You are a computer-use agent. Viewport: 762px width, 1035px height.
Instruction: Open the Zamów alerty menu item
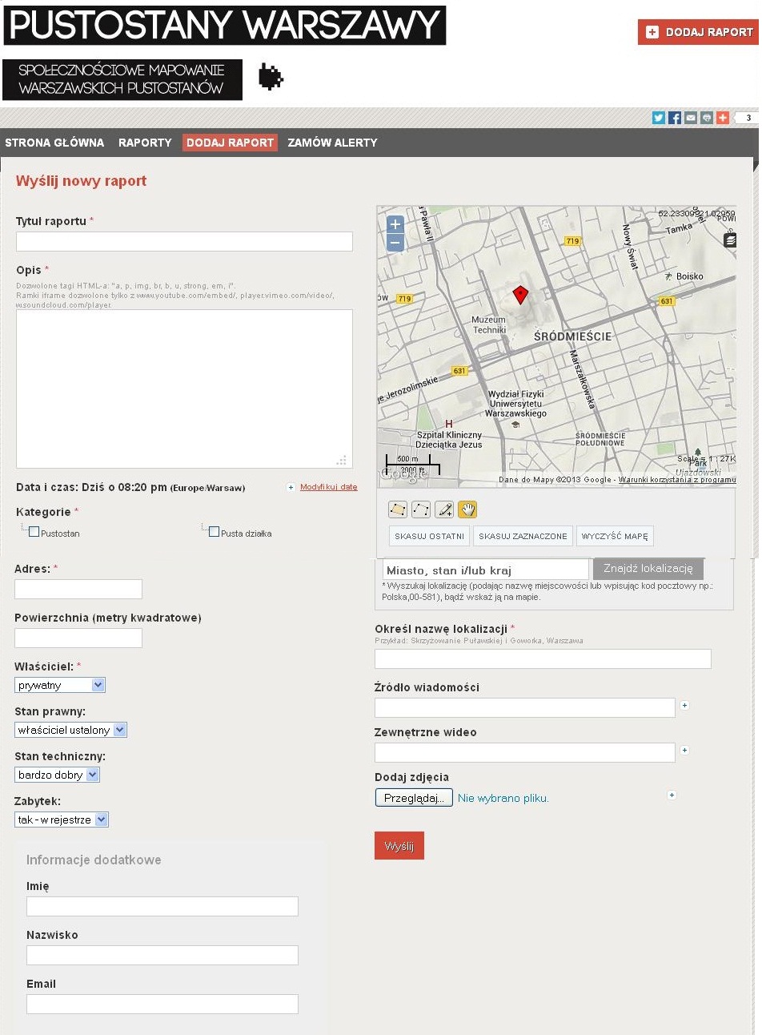332,143
